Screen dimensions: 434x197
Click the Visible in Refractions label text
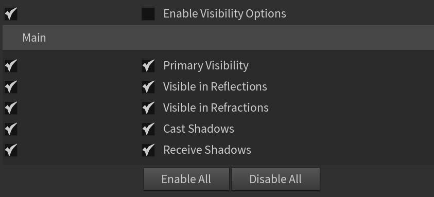[x=216, y=108]
